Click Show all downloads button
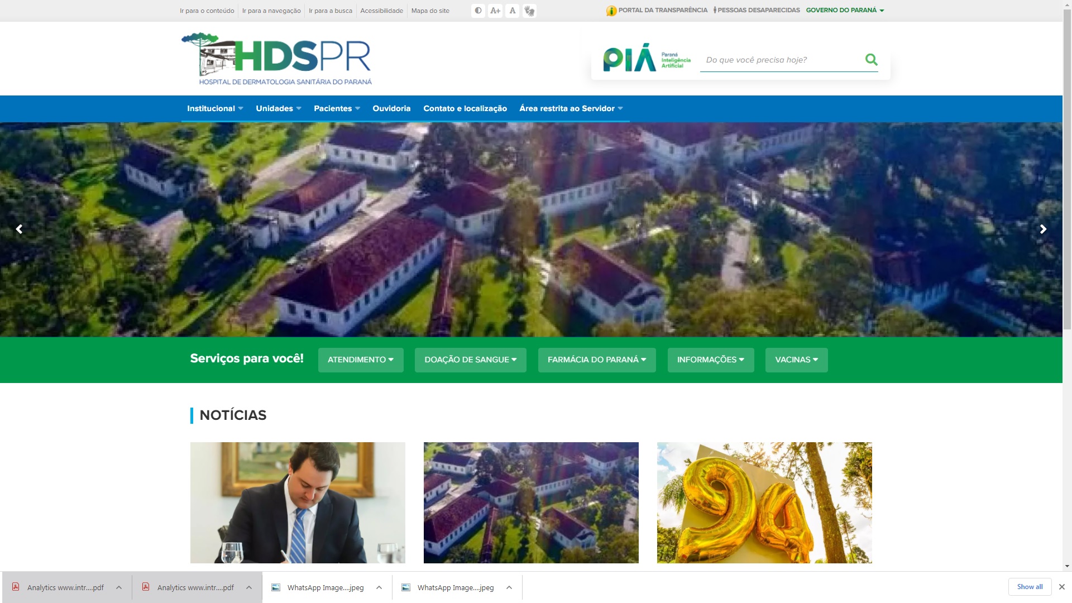The height and width of the screenshot is (603, 1072). click(x=1030, y=587)
